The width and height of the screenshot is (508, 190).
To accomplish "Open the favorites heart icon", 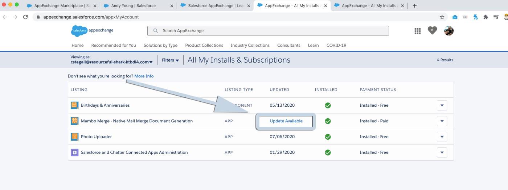I will pos(432,31).
